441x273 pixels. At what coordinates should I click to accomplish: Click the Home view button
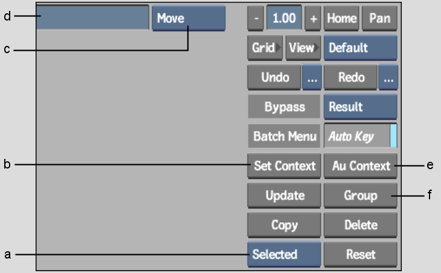coord(341,18)
